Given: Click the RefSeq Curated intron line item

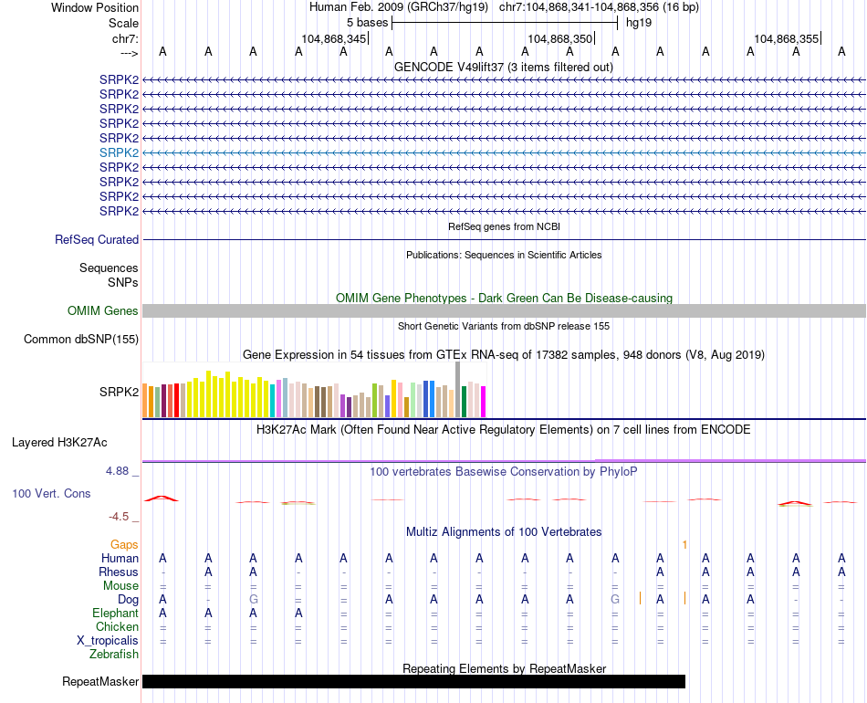Looking at the screenshot, I should point(504,239).
